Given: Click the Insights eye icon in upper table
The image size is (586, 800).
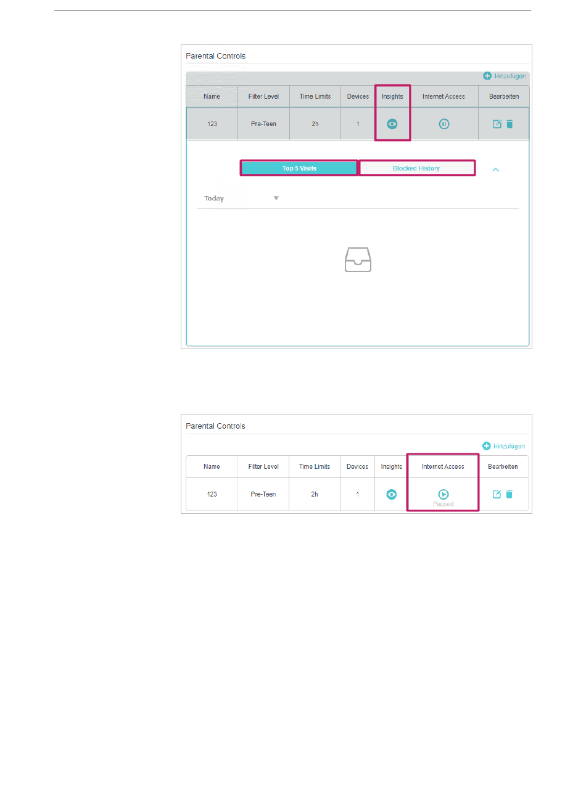Looking at the screenshot, I should (392, 124).
